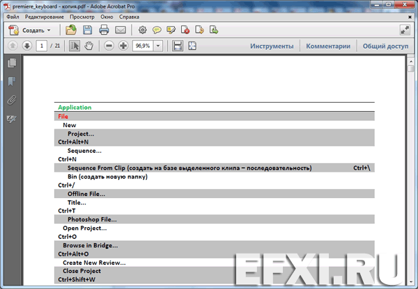Go to next page arrow
This screenshot has width=418, height=289.
point(26,46)
